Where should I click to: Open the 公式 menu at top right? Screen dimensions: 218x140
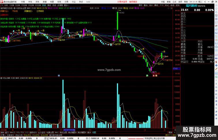174,2
